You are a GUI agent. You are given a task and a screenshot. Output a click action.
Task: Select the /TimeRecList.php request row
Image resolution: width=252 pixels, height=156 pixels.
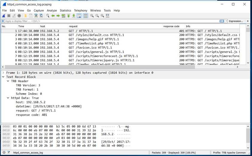pyautogui.click(x=120, y=44)
